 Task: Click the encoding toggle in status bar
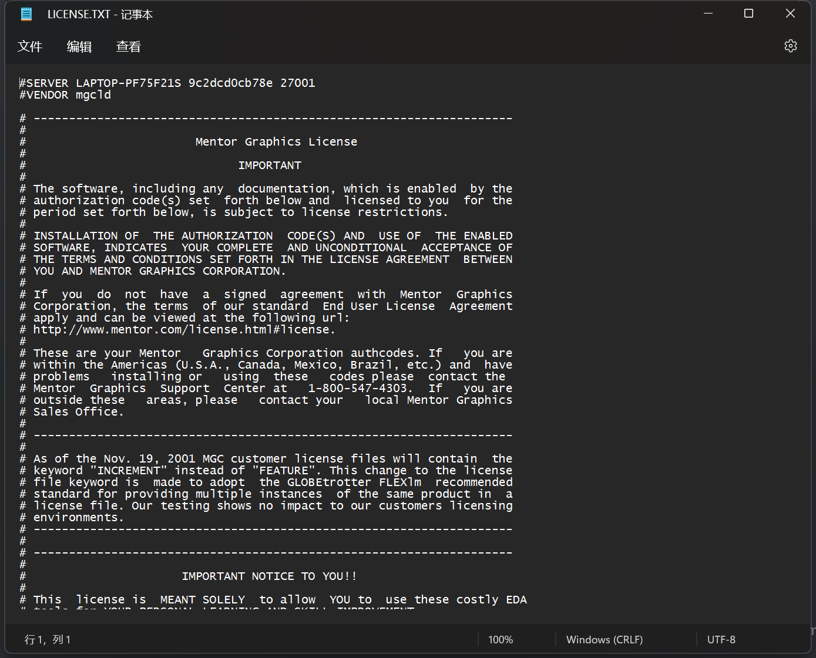[x=721, y=639]
